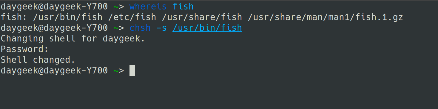The height and width of the screenshot is (109, 438).
Task: Click daygeek@daygeek-Y700 in the first prompt
Action: (54, 6)
